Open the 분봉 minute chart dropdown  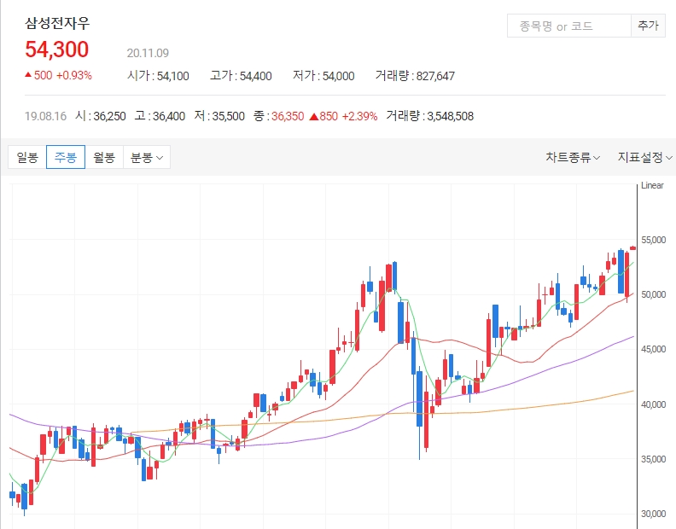147,157
